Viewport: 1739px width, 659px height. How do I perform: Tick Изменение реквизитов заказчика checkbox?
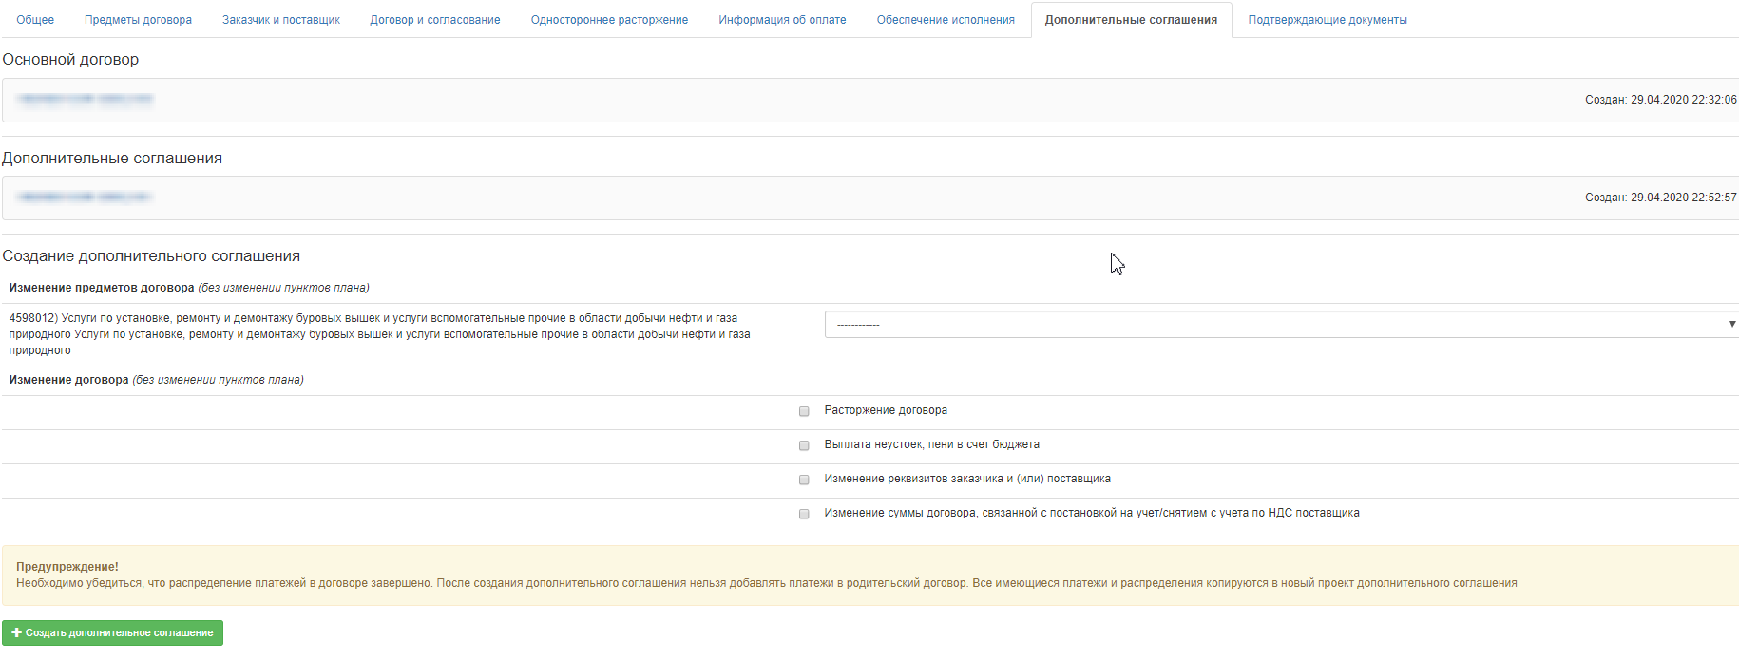[804, 480]
